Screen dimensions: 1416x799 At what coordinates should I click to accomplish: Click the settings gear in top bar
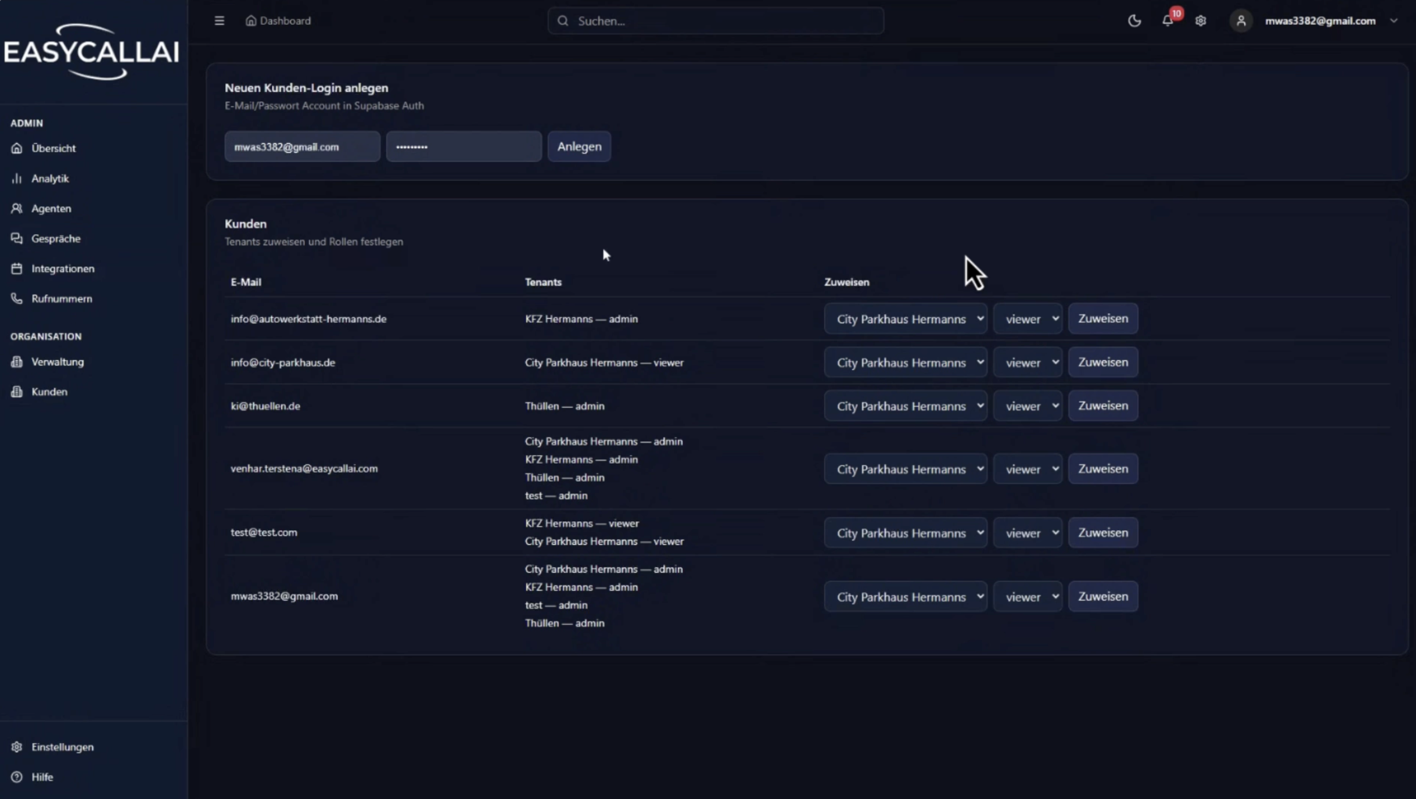1200,21
